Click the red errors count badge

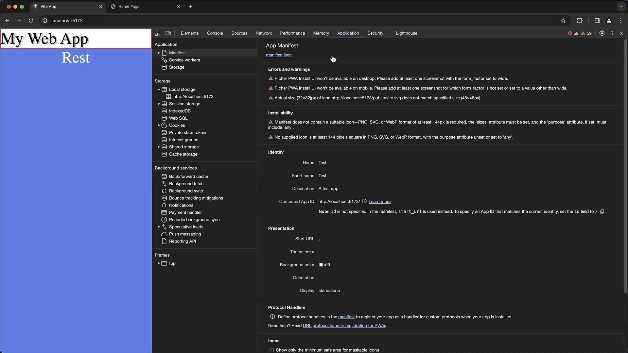(x=573, y=33)
